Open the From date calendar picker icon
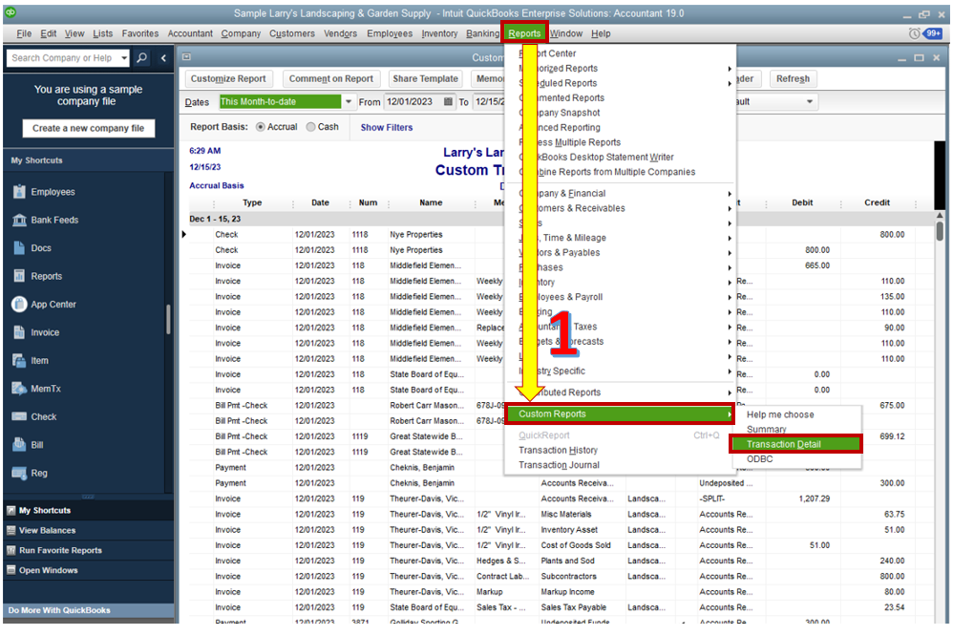 click(x=448, y=101)
